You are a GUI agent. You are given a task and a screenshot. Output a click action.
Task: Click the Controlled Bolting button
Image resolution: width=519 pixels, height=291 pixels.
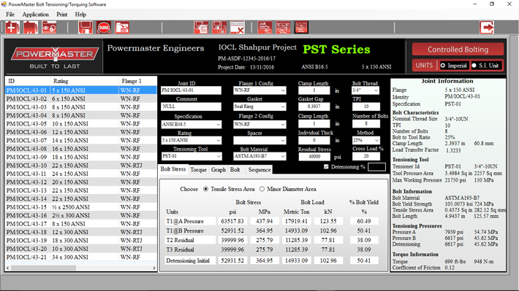point(458,49)
